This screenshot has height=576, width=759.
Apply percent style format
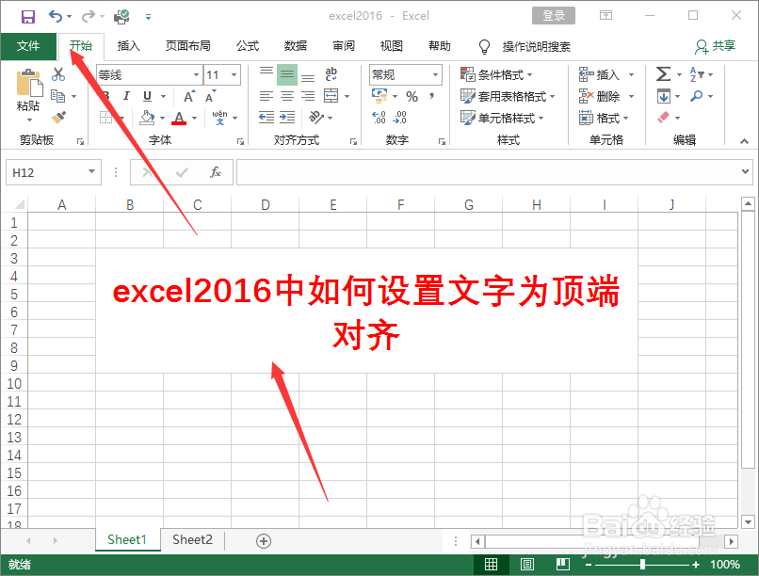click(x=412, y=96)
